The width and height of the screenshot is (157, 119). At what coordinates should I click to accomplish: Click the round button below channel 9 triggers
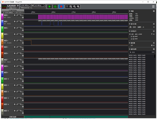(23, 75)
